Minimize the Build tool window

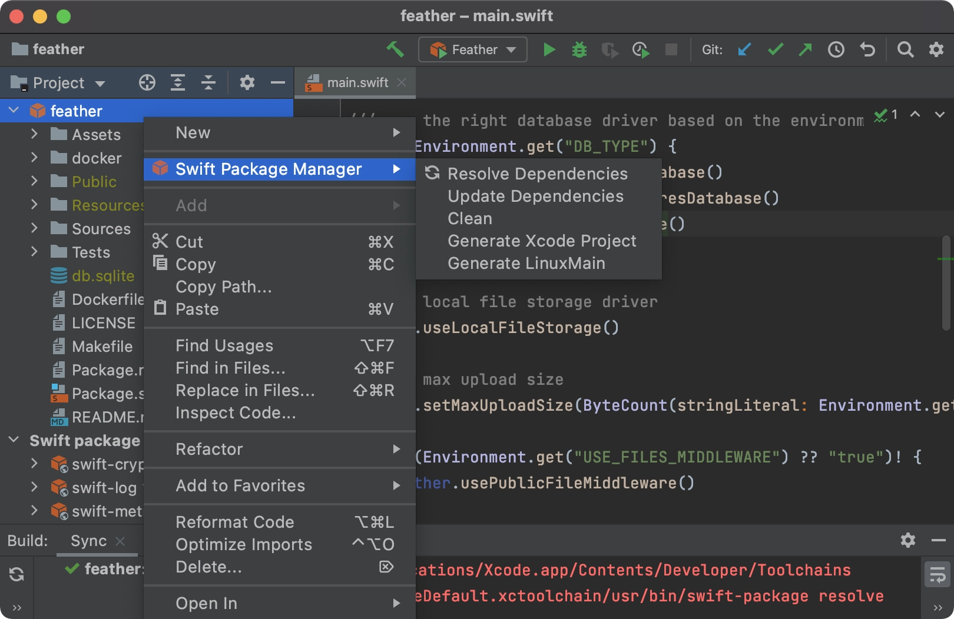point(939,540)
